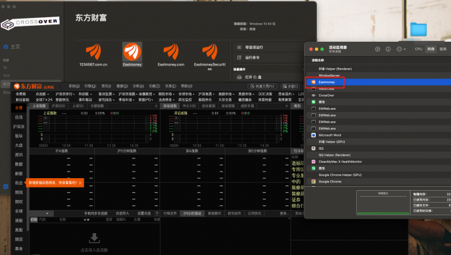Switch to the 沪深300 index tab
The width and height of the screenshot is (451, 255).
58,106
